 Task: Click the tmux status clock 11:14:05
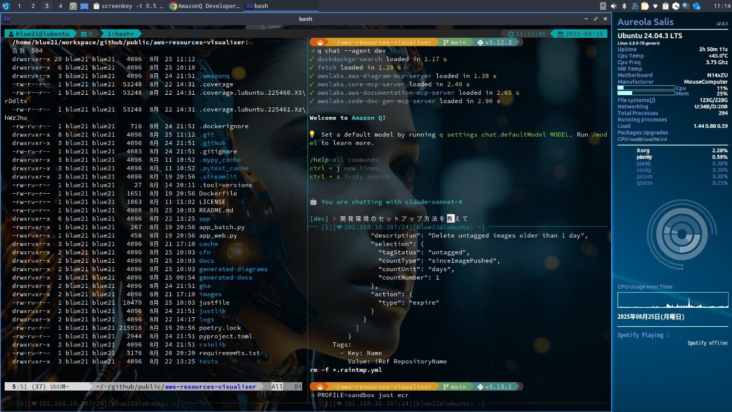point(528,34)
